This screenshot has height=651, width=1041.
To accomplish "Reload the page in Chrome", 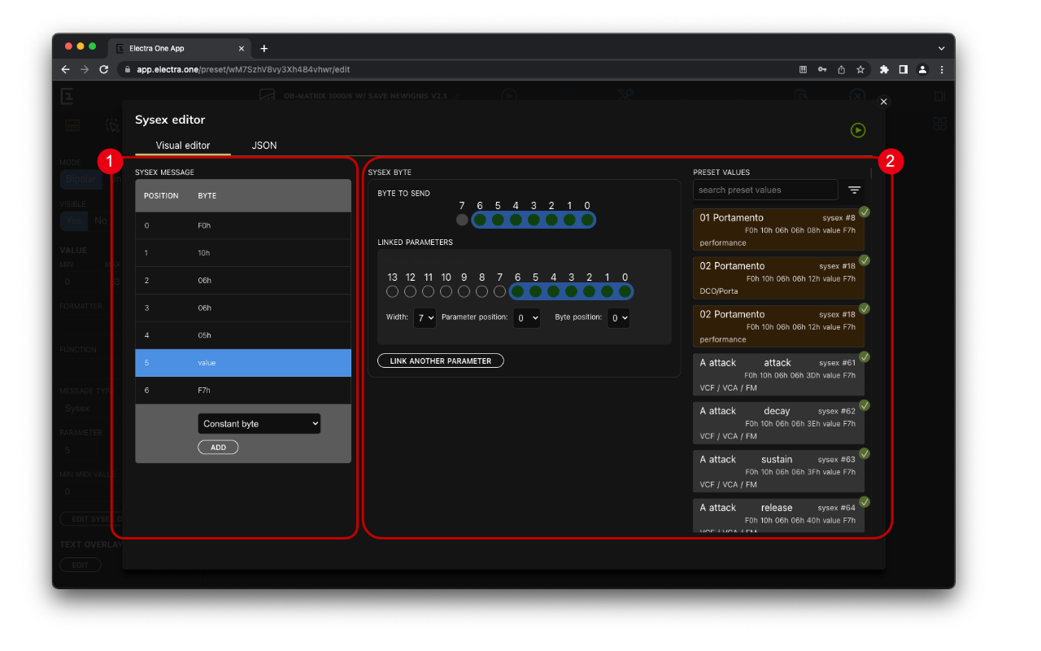I will (x=104, y=70).
